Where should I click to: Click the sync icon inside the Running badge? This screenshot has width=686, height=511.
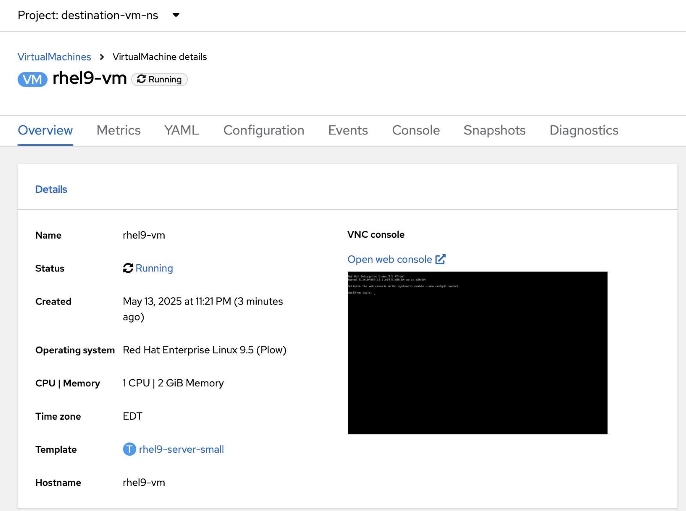[141, 79]
